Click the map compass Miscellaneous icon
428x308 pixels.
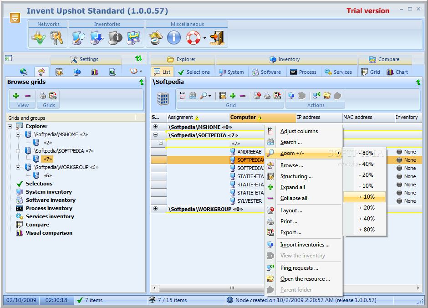(156, 38)
